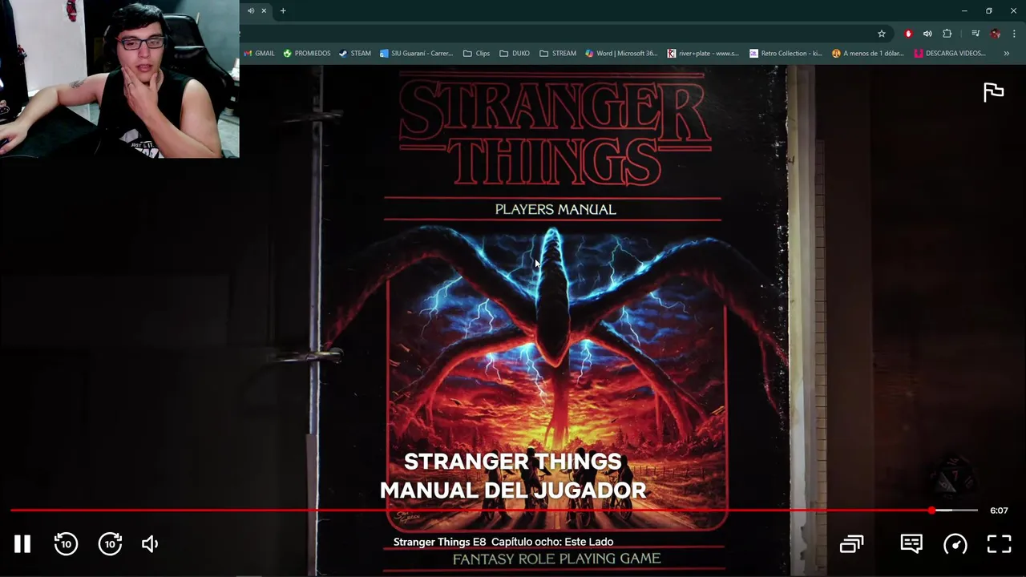Skip forward 10 seconds

[110, 544]
